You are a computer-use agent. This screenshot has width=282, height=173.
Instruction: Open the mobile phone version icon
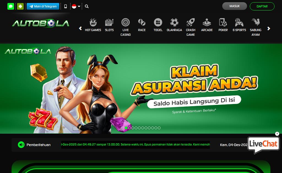(66, 6)
